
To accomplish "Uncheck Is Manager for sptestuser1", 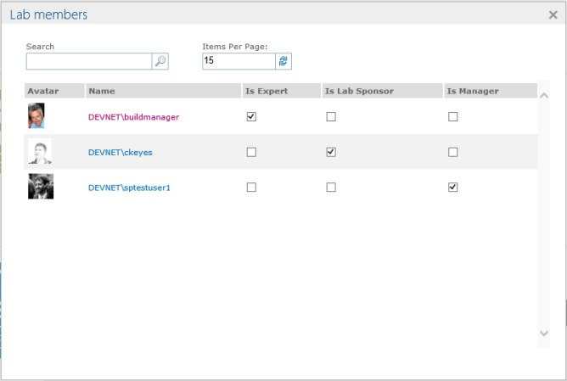I will (x=452, y=188).
